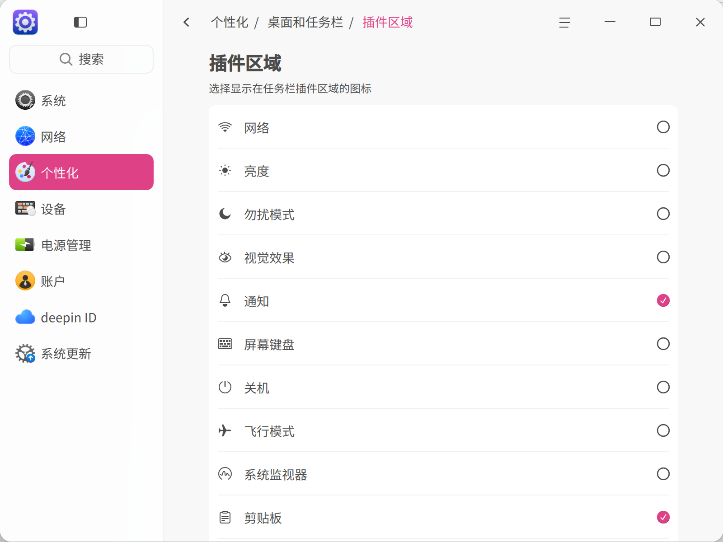Click the 设备 keyboard sidebar icon
Screen dimensions: 723x542
point(25,209)
